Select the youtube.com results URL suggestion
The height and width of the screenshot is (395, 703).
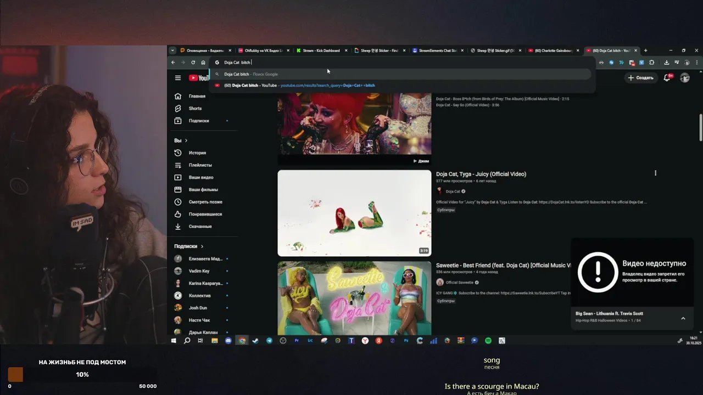point(401,86)
